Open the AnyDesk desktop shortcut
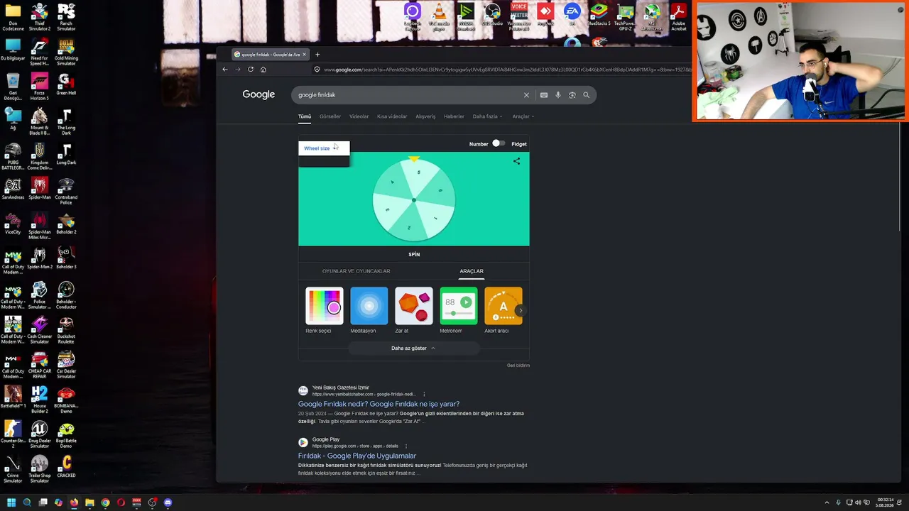The image size is (909, 511). coord(545,16)
